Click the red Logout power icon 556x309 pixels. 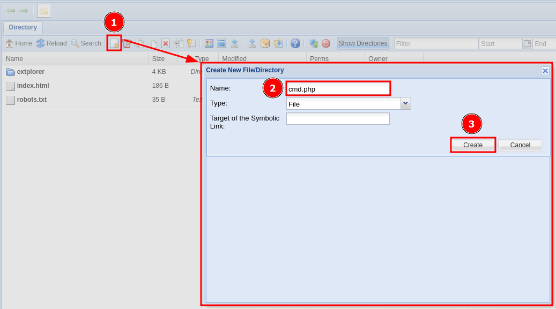[325, 43]
